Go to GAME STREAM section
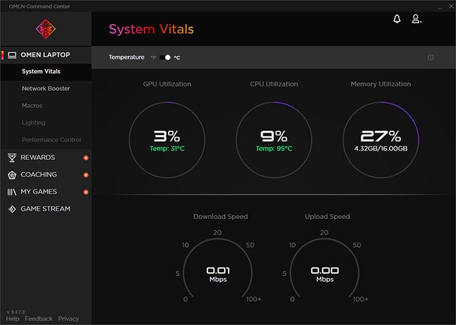 coord(46,209)
